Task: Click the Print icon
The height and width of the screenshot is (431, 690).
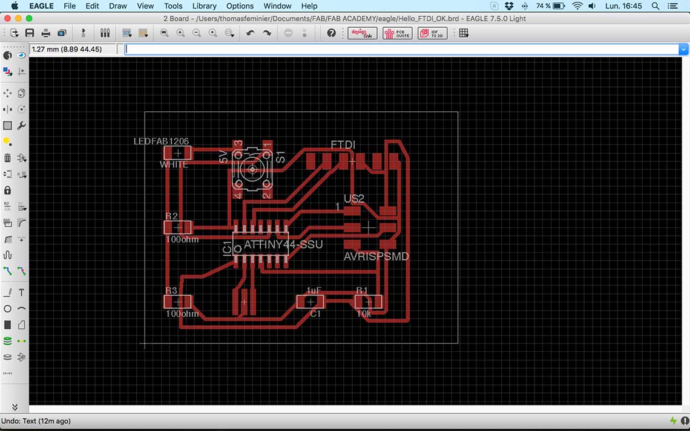Action: point(45,33)
